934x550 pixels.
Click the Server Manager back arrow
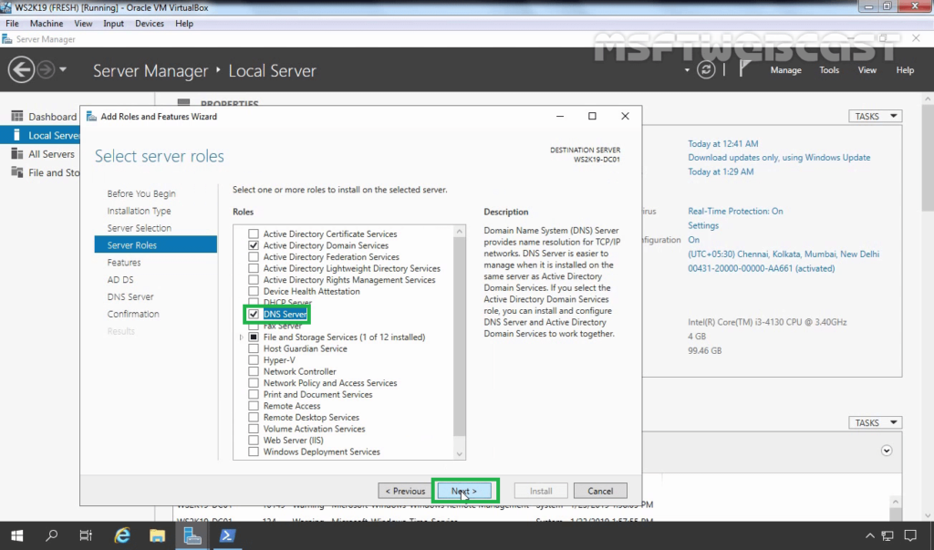point(21,70)
